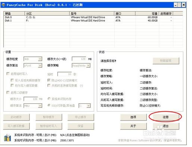Open the C: drive letter dropdown
192x147 pixels.
(x=84, y=106)
